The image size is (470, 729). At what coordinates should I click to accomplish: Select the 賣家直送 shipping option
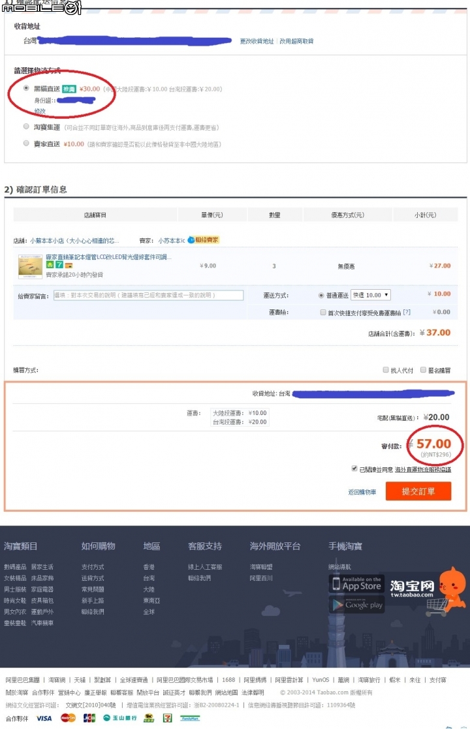click(x=26, y=143)
